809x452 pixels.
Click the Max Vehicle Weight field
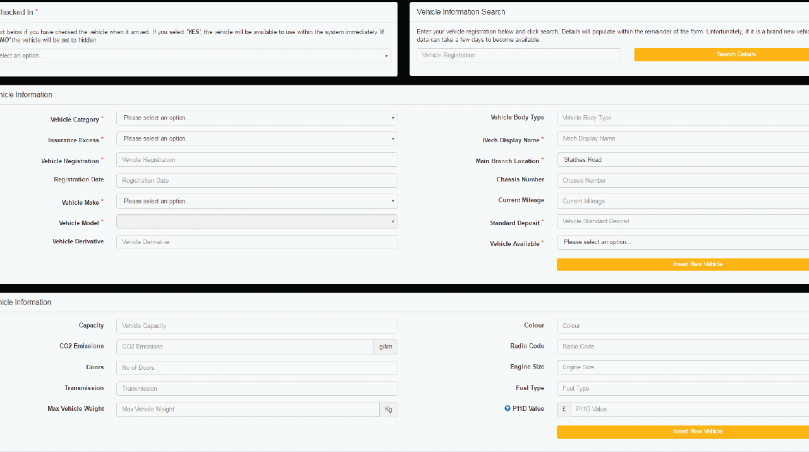248,409
